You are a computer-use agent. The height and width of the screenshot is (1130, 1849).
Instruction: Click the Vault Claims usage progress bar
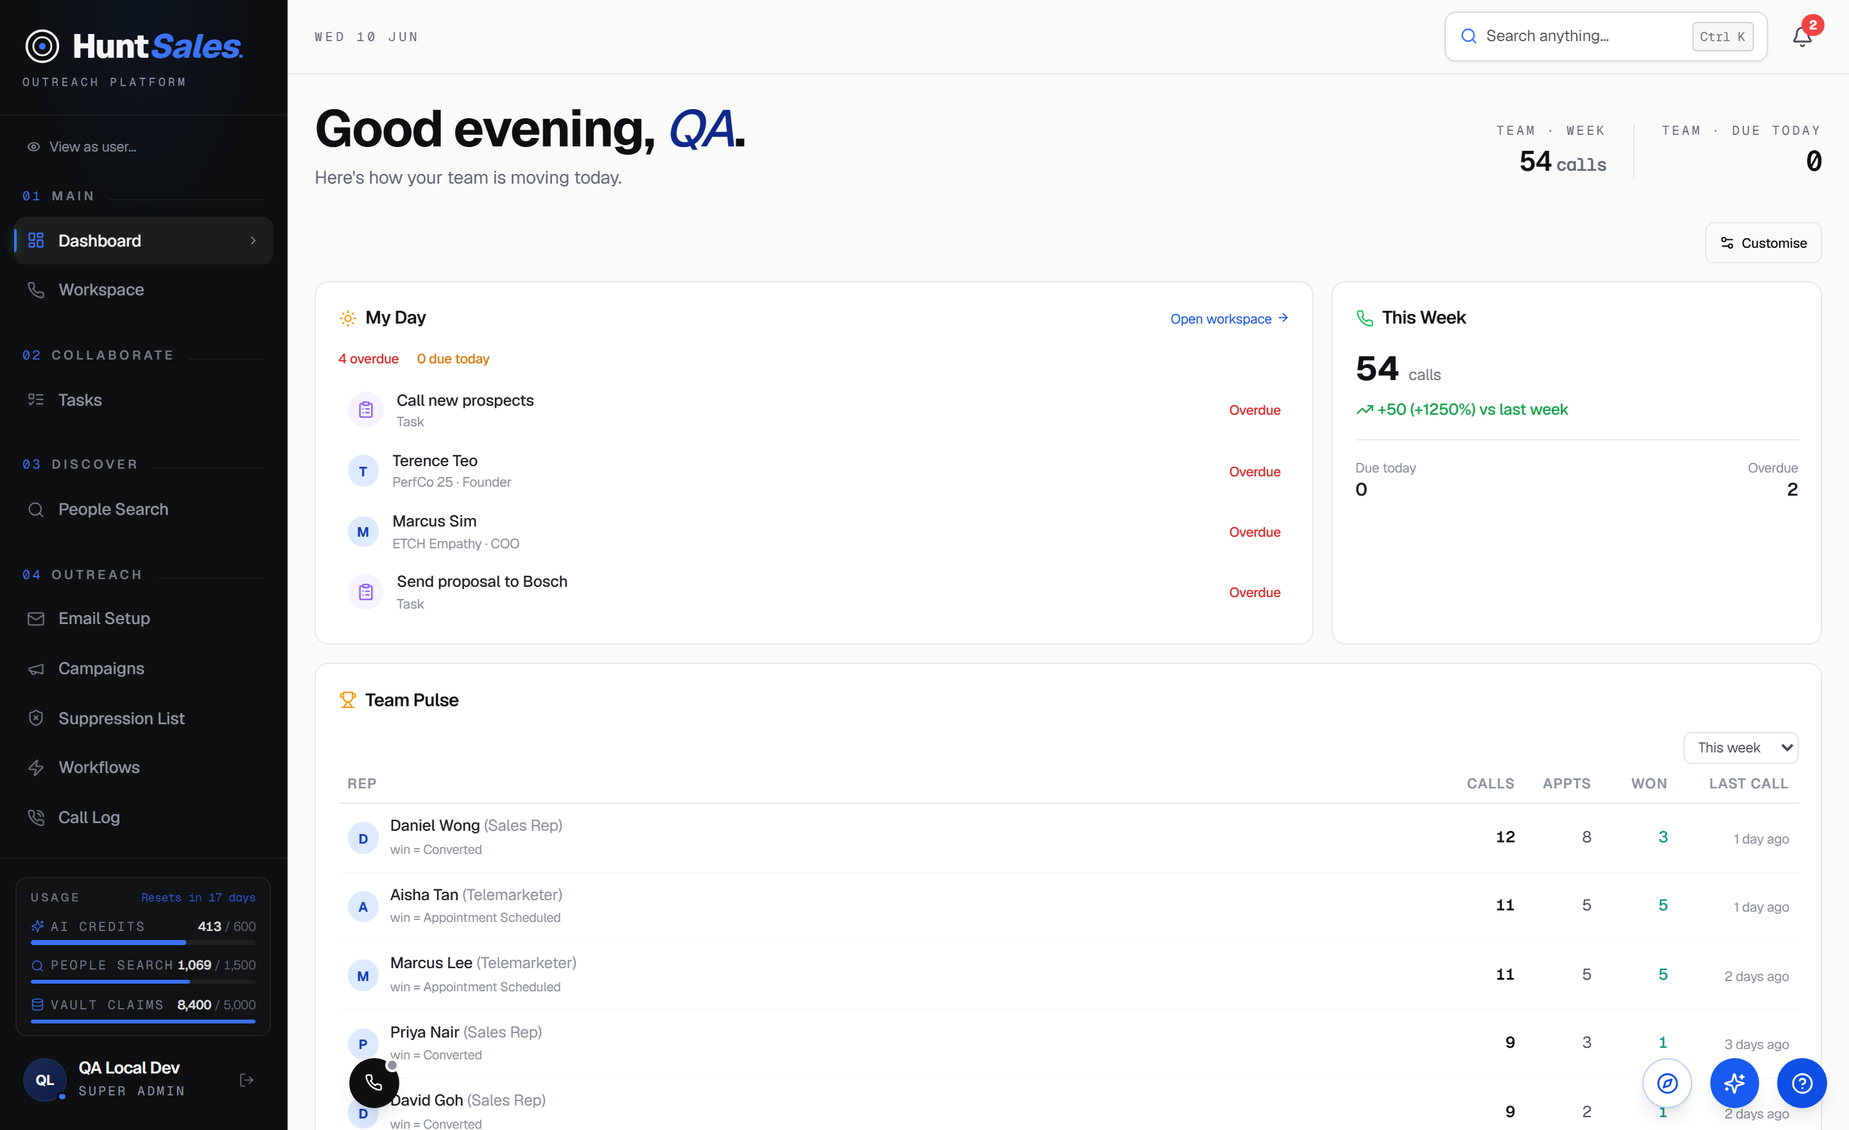[143, 1020]
